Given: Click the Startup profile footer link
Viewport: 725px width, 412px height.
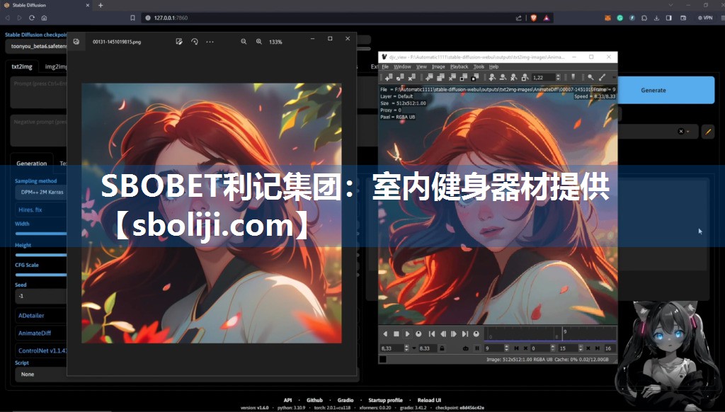Looking at the screenshot, I should [385, 400].
